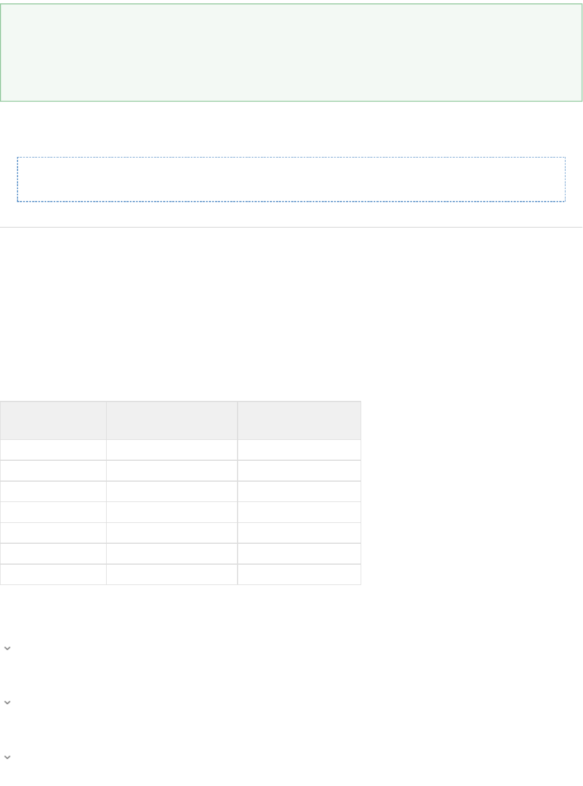583x786 pixels.
Task: Select fourth body row, last column cell
Action: pos(299,512)
